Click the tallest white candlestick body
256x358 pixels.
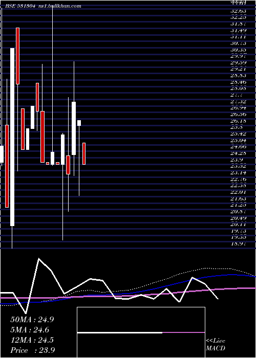pyautogui.click(x=12, y=137)
